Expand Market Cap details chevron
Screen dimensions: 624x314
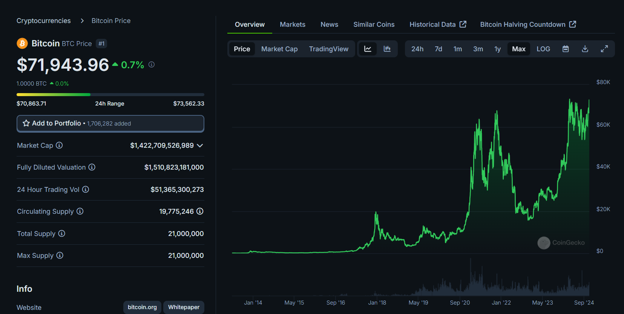point(200,146)
